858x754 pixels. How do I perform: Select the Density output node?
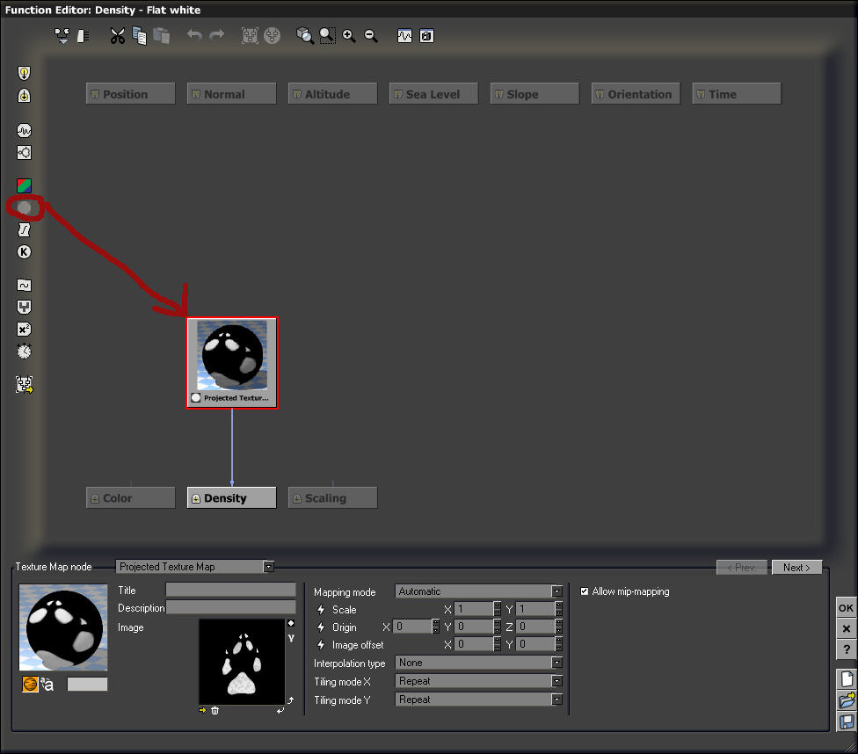[x=231, y=498]
